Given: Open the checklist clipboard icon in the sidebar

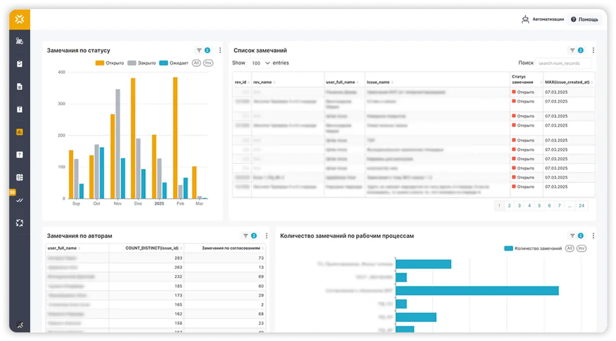Looking at the screenshot, I should (20, 64).
